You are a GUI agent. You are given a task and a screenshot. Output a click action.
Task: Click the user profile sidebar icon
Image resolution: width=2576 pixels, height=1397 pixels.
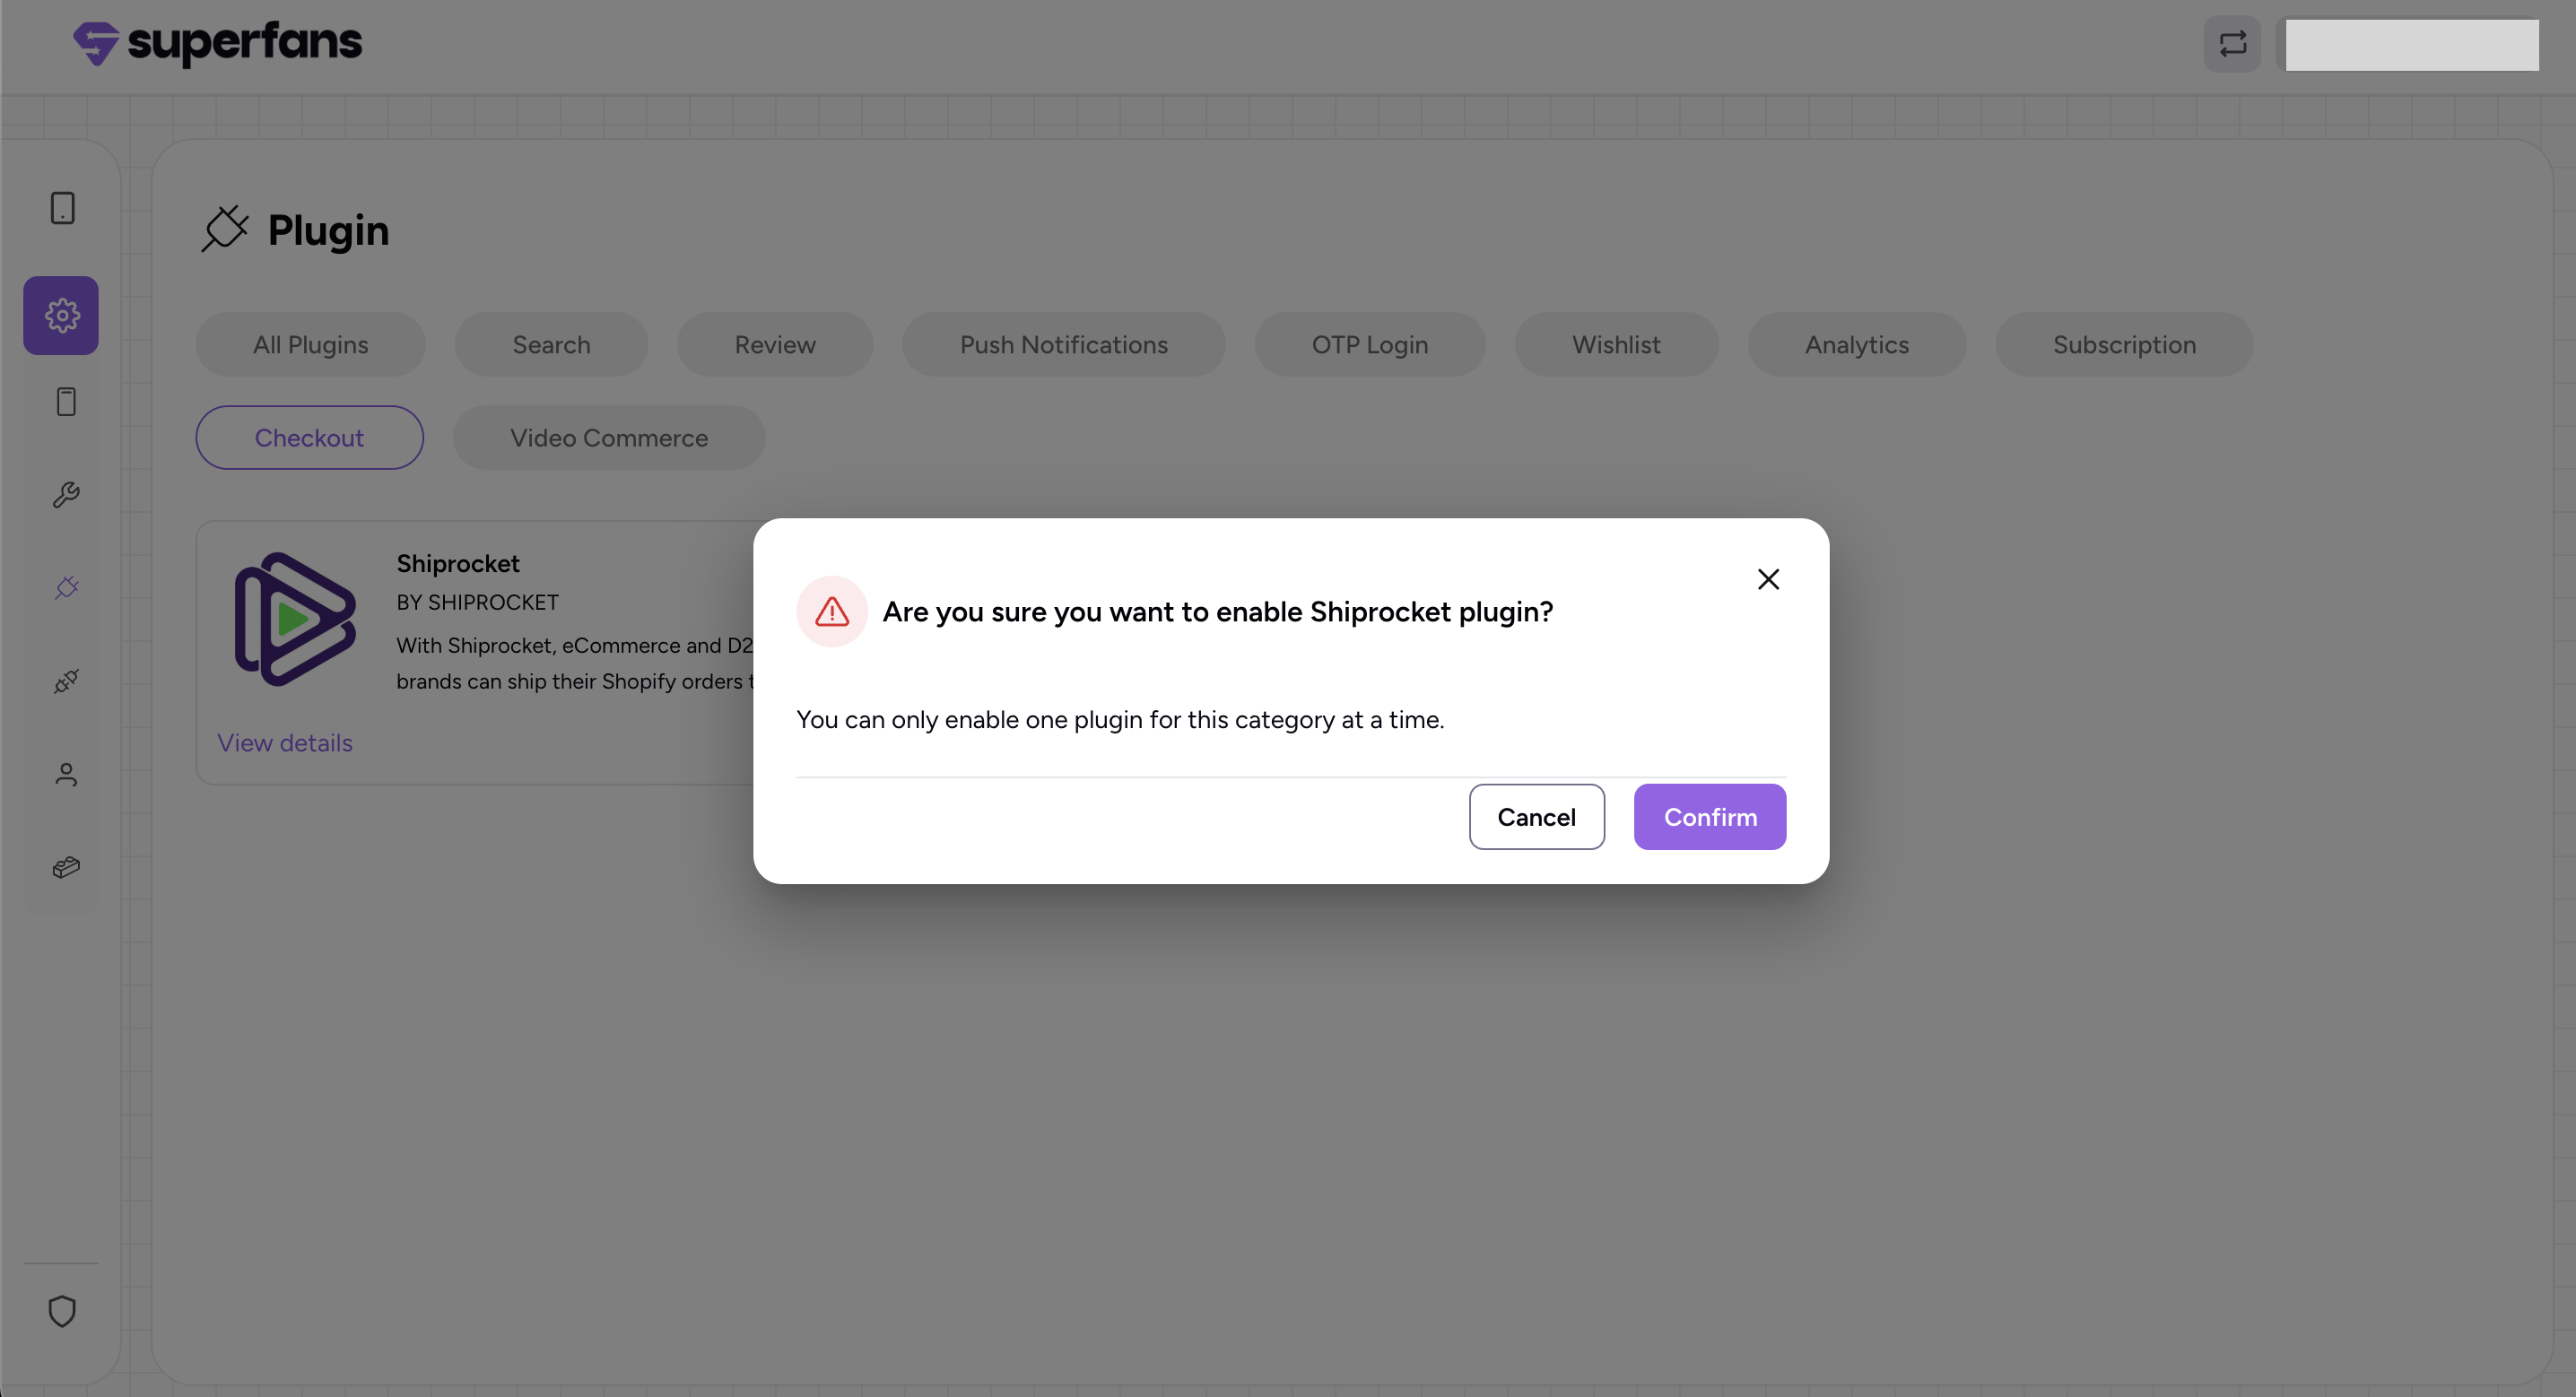point(66,774)
